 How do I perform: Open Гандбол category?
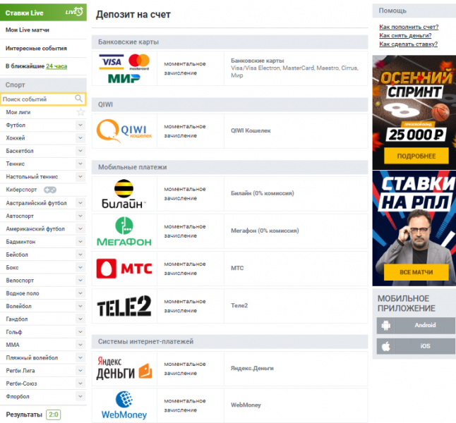tap(17, 319)
